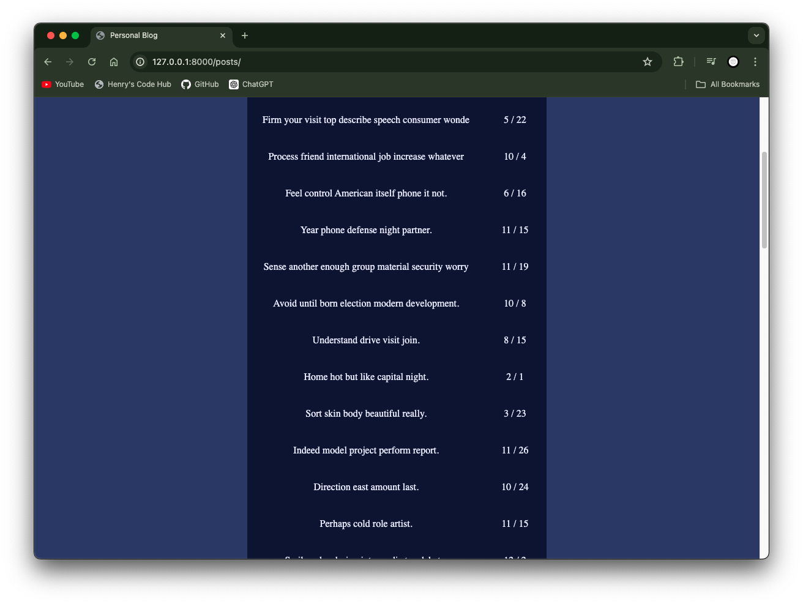Open post 'Perhaps cold role artist.'
This screenshot has width=803, height=604.
pos(366,524)
